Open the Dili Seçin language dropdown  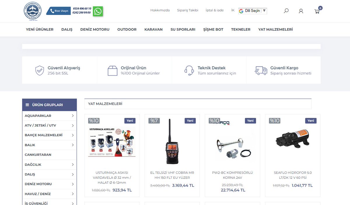pyautogui.click(x=253, y=11)
